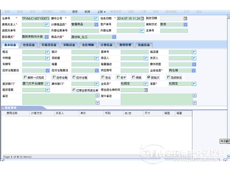
Task: Switch to the 车箱货信息 tab
Action: point(49,45)
